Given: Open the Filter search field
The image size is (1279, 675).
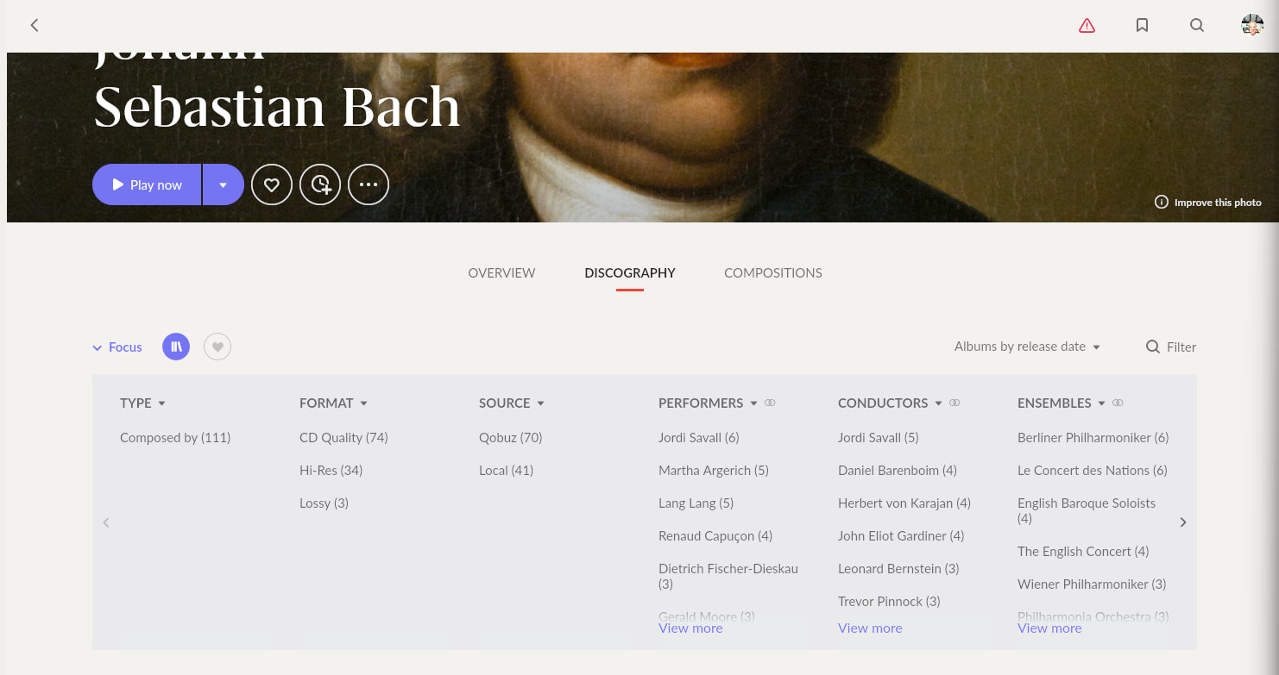Looking at the screenshot, I should [x=1170, y=347].
